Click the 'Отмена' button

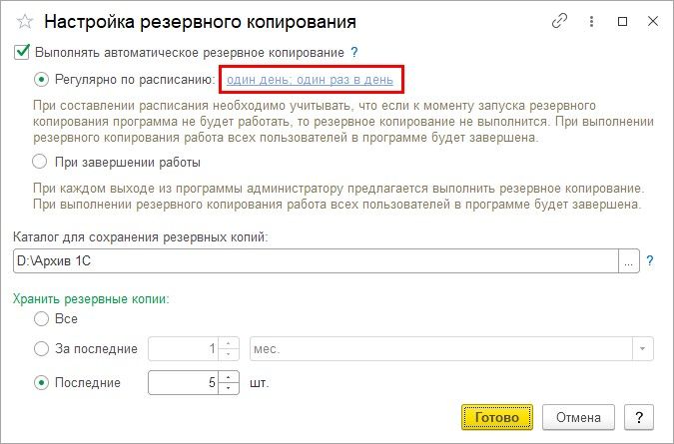point(578,417)
